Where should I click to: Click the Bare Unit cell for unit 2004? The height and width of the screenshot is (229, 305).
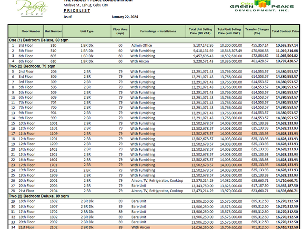139,186
